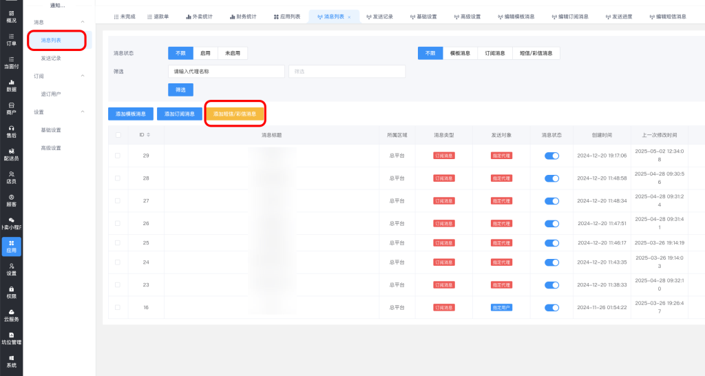The width and height of the screenshot is (705, 376).
Task: Collapse the 消息 sidebar group
Action: [83, 23]
